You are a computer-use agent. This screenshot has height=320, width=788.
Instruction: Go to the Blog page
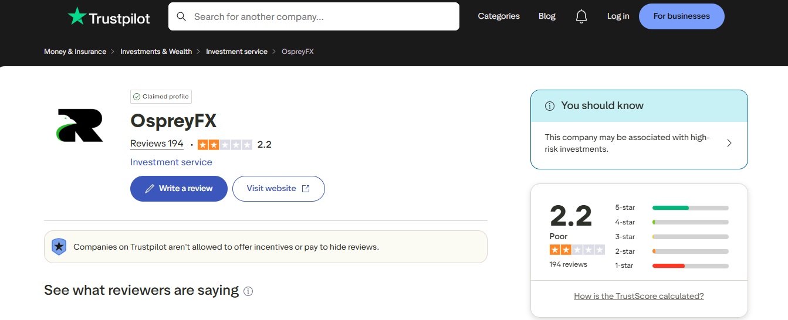547,16
